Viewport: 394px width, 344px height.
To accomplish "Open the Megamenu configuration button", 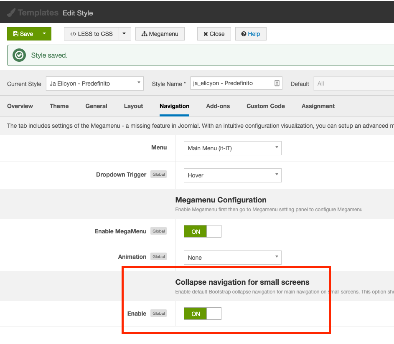I will [160, 34].
